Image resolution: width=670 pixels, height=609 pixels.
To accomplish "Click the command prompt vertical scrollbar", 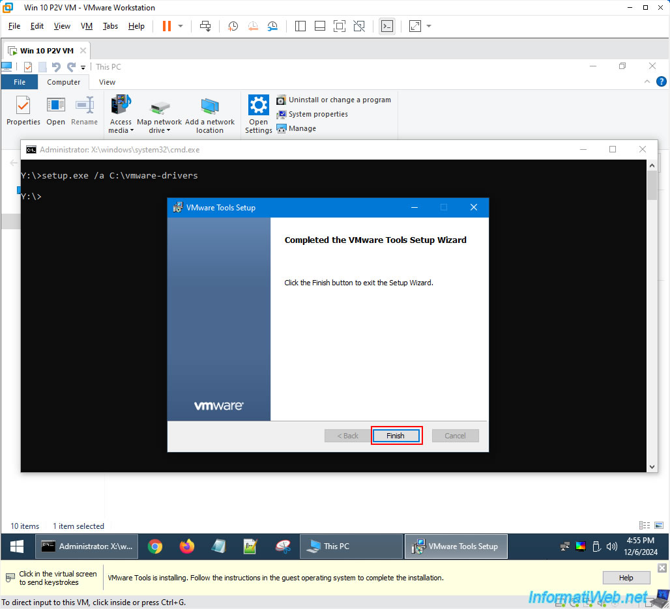I will tap(652, 316).
